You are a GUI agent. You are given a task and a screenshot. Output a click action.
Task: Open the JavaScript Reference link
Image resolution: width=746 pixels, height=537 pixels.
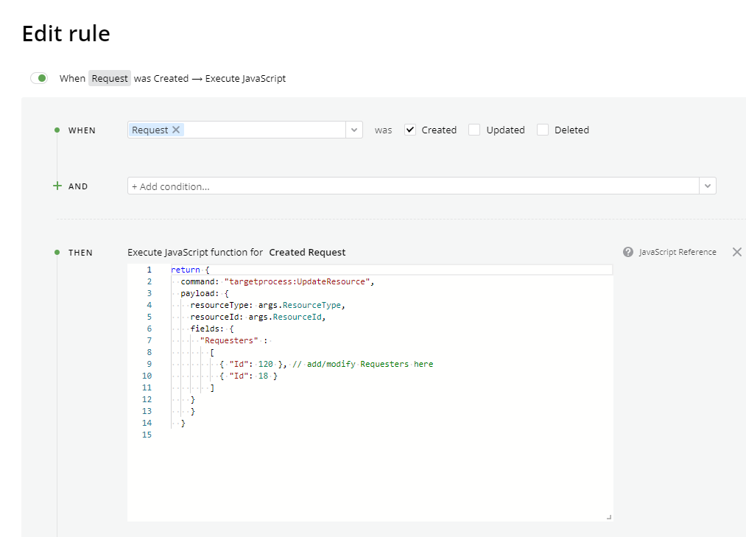[x=677, y=252]
